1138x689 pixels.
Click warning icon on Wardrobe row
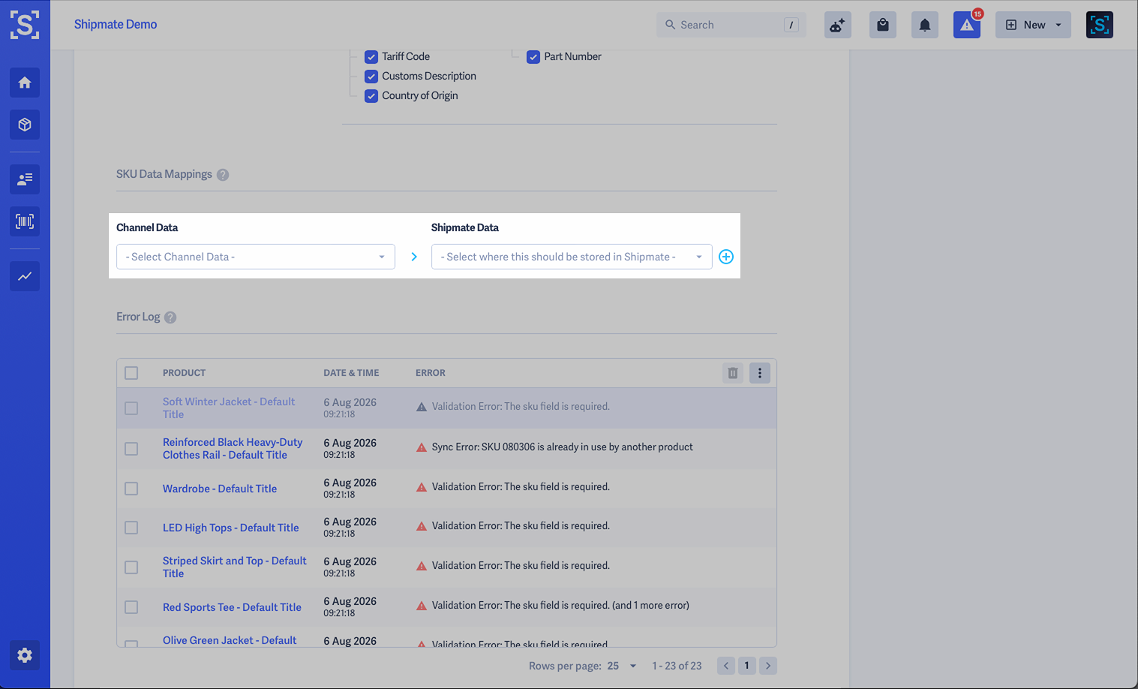click(x=422, y=487)
